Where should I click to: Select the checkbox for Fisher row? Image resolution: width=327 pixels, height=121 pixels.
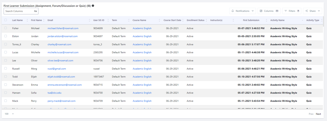pyautogui.click(x=6, y=28)
